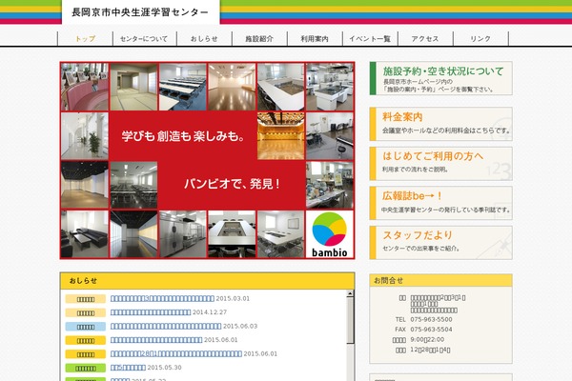Open the stainless steel refrigerators kitchen photo
The width and height of the screenshot is (572, 381).
point(183,234)
